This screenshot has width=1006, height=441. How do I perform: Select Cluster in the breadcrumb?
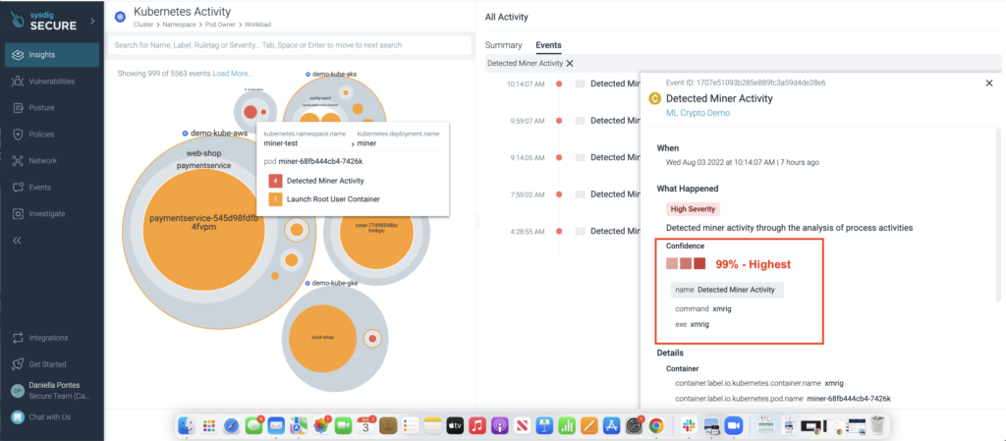point(143,25)
